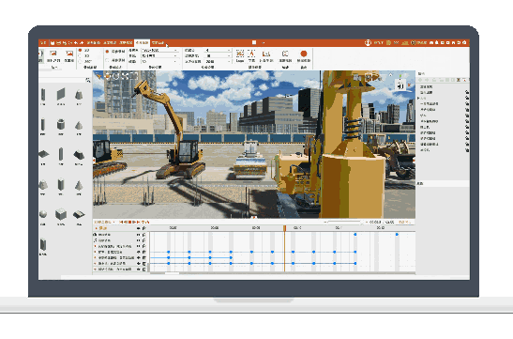The height and width of the screenshot is (339, 513).
Task: Select the hollow cylinder (tube) primitive shape
Action: (x=61, y=125)
